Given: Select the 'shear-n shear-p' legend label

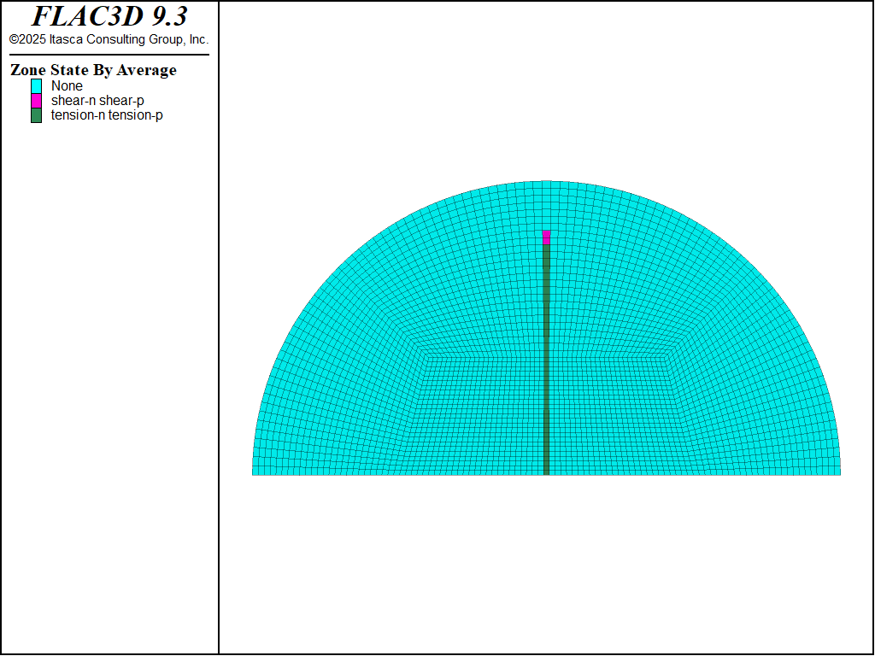Looking at the screenshot, I should pyautogui.click(x=97, y=101).
